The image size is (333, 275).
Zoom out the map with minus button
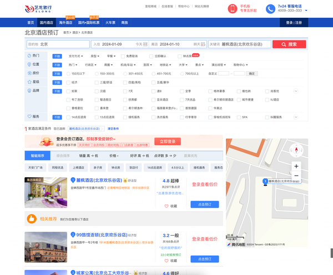tap(296, 176)
